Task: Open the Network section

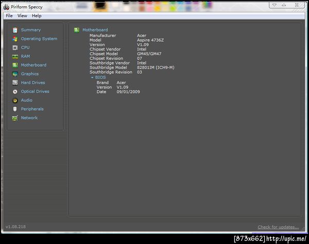Action: point(29,118)
